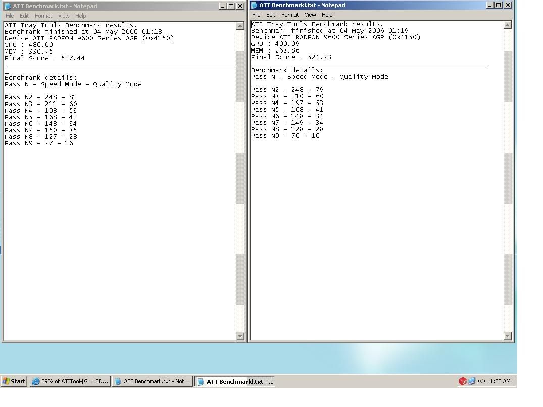543x407 pixels.
Task: Click right window 'Device ATI RADEON 9600' line
Action: click(336, 37)
